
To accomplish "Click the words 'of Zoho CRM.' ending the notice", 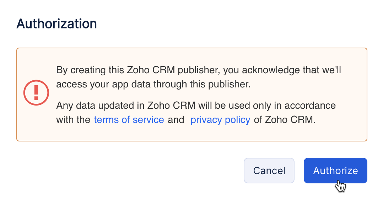I will click(x=285, y=120).
